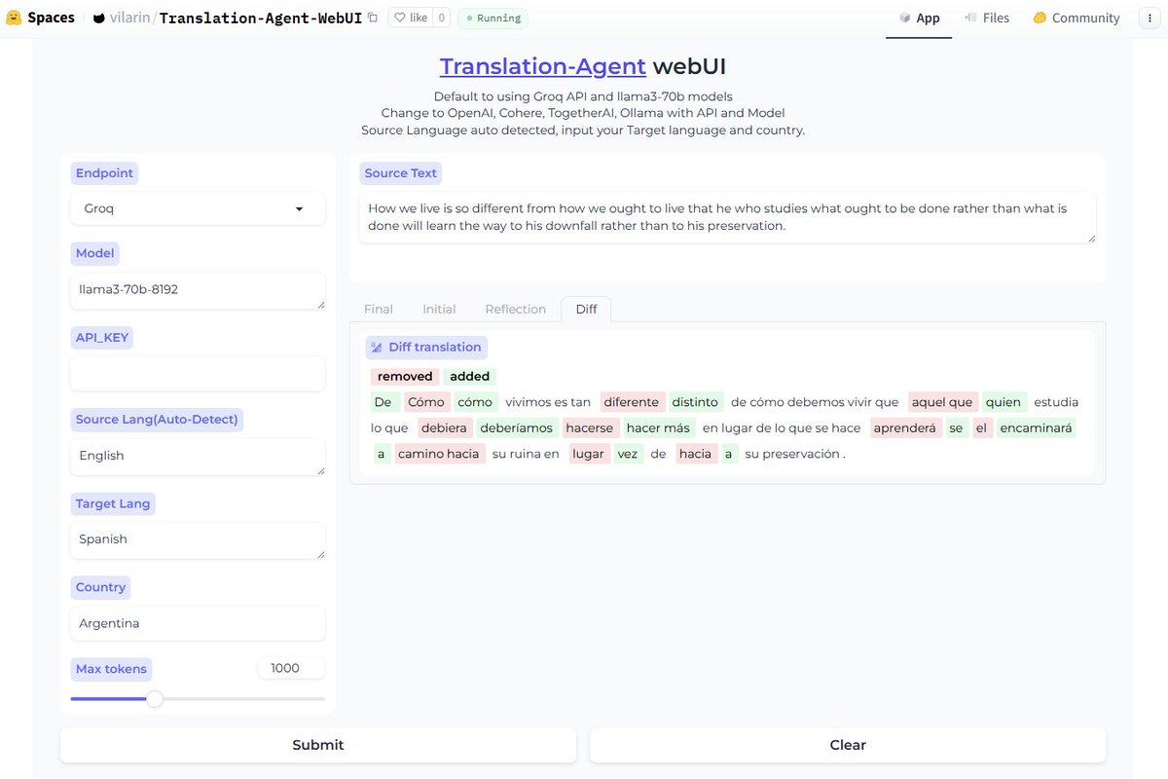Screen dimensions: 1168x779
Task: Click the added phrase 'hacer más'
Action: pos(657,427)
